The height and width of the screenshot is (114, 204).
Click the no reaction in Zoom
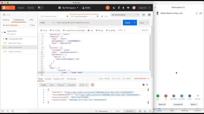(166, 96)
